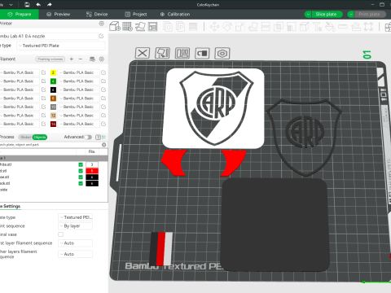Image resolution: width=391 pixels, height=293 pixels.
Task: Open First layer filament sequence Auto dropdown
Action: pos(76,243)
